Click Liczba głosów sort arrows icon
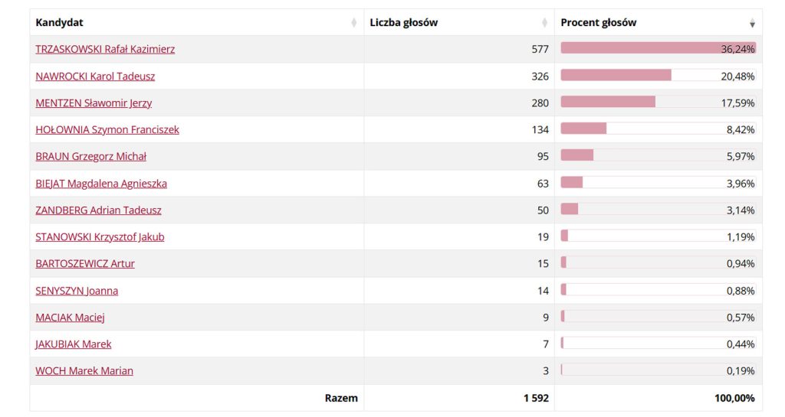 tap(544, 23)
